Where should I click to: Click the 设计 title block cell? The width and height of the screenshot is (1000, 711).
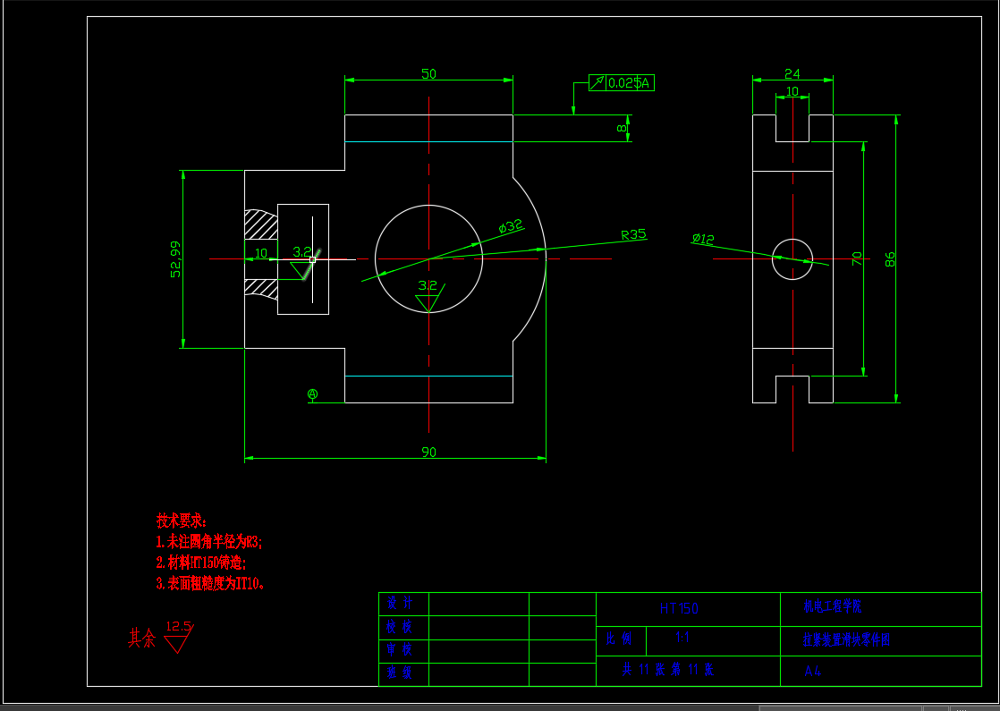coord(403,604)
